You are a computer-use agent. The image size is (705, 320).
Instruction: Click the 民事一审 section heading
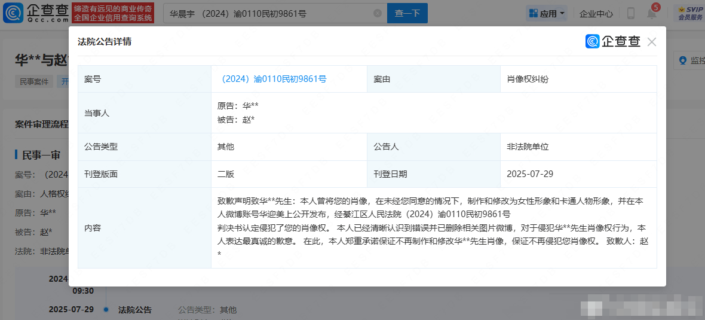click(x=41, y=155)
